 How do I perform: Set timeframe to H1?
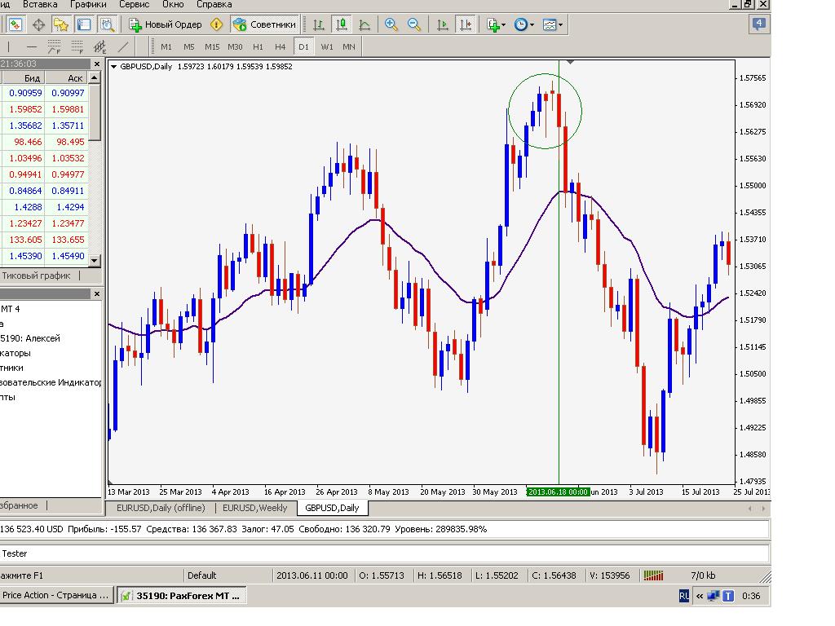click(x=258, y=46)
